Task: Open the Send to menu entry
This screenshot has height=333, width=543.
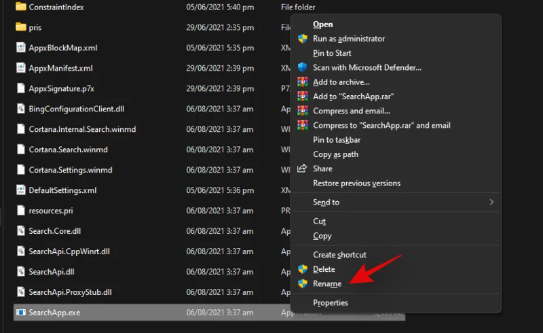Action: pyautogui.click(x=396, y=203)
